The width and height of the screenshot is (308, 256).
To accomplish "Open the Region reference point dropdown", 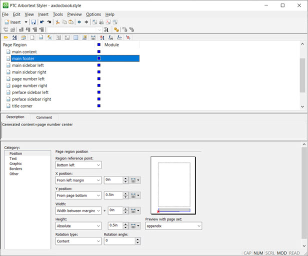I will pos(78,165).
